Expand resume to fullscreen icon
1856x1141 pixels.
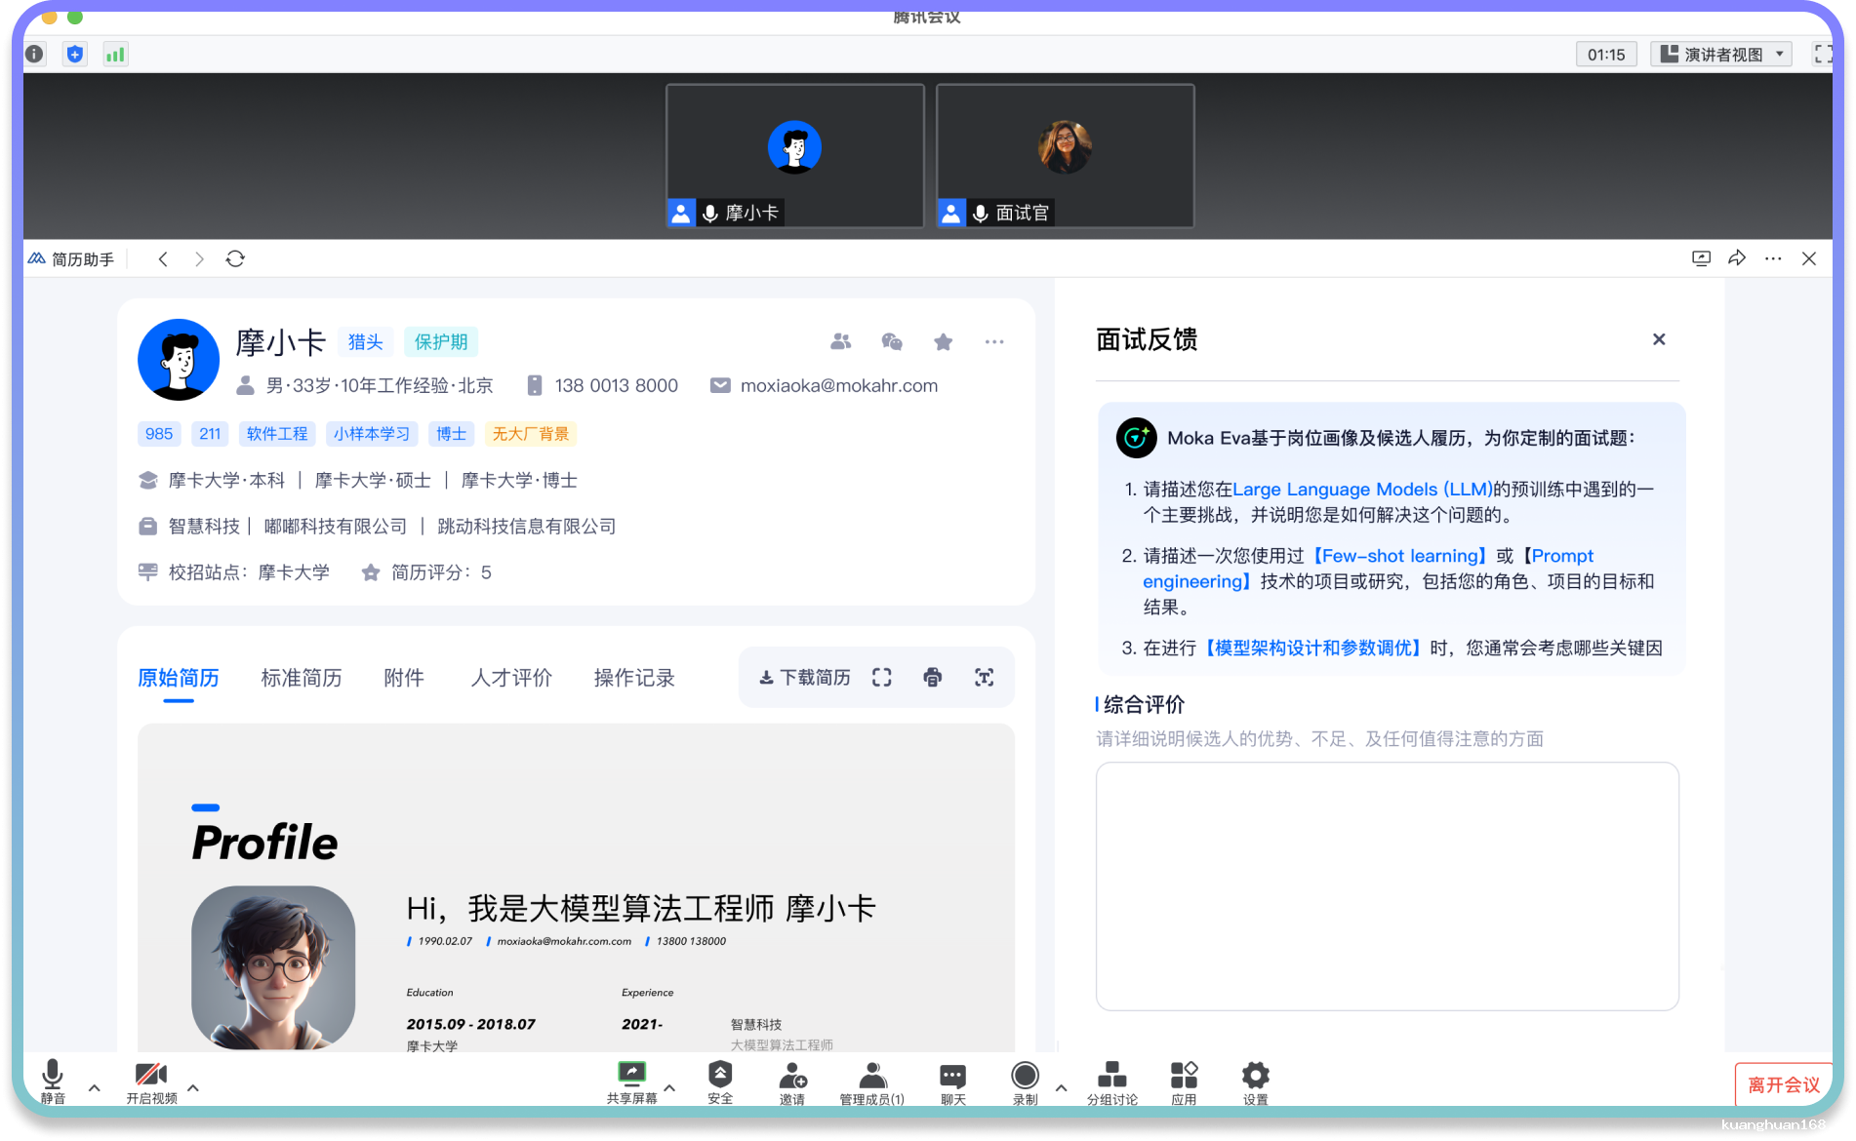coord(882,678)
